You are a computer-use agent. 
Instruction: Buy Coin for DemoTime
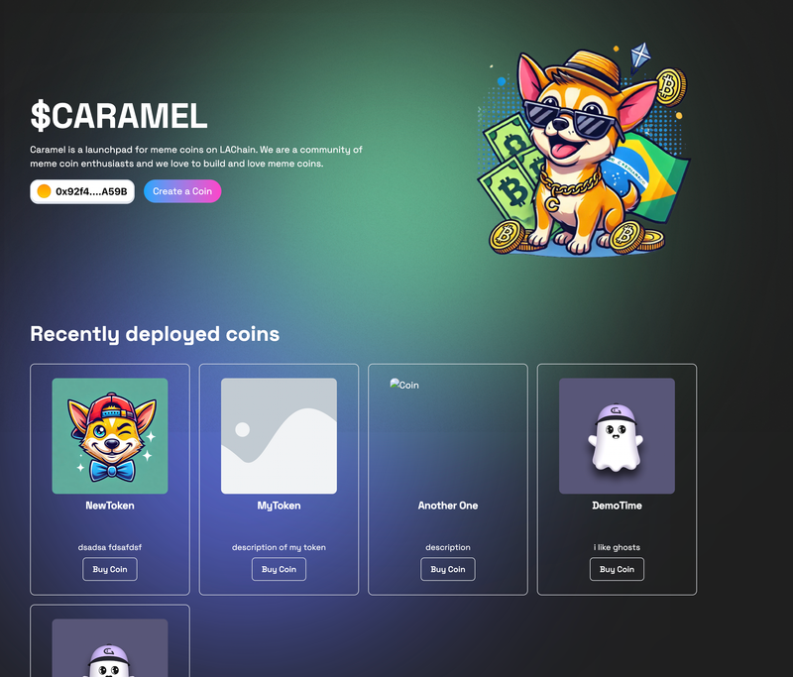click(x=617, y=569)
